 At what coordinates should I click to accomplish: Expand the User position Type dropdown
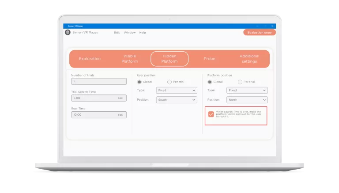point(177,90)
